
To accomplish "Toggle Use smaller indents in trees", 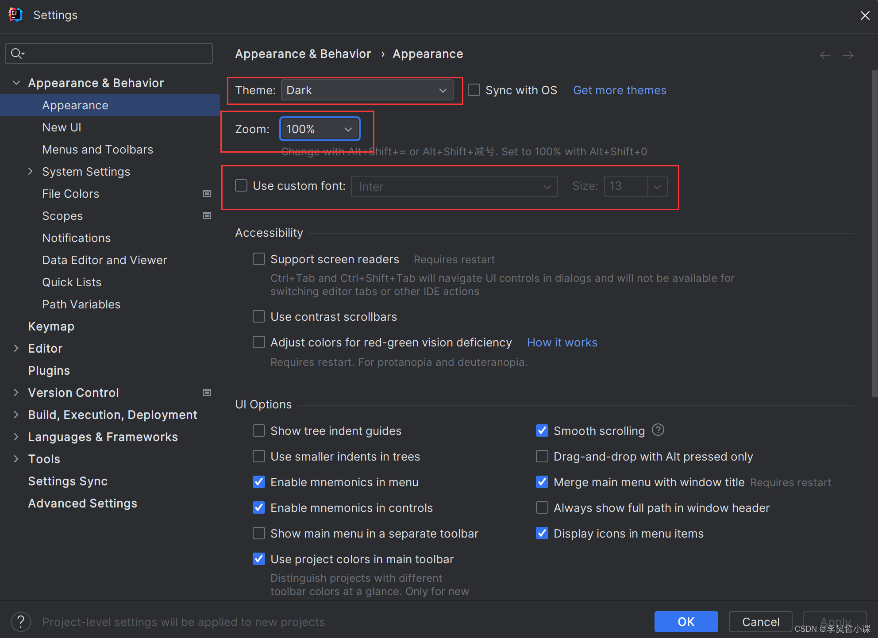I will point(259,456).
